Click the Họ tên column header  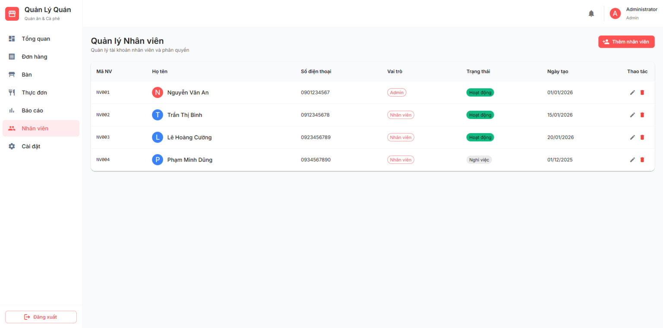pos(160,72)
